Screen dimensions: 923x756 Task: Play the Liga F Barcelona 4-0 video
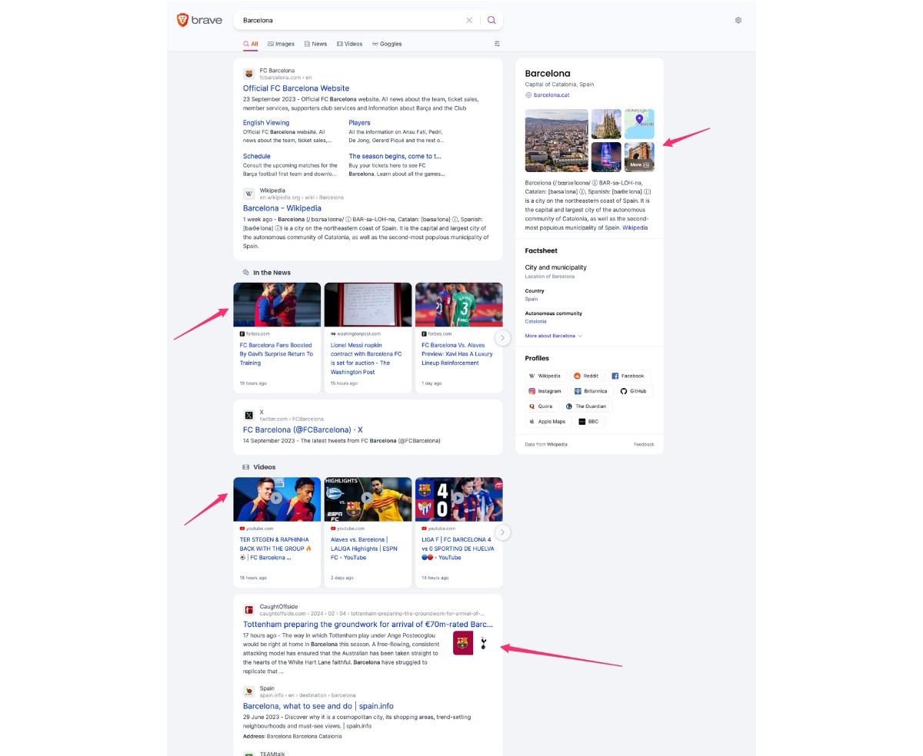(x=458, y=499)
